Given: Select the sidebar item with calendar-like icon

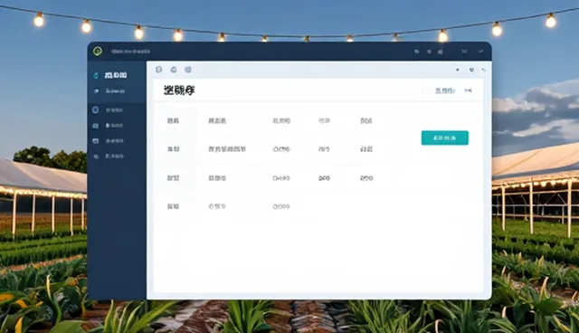Looking at the screenshot, I should click(108, 140).
